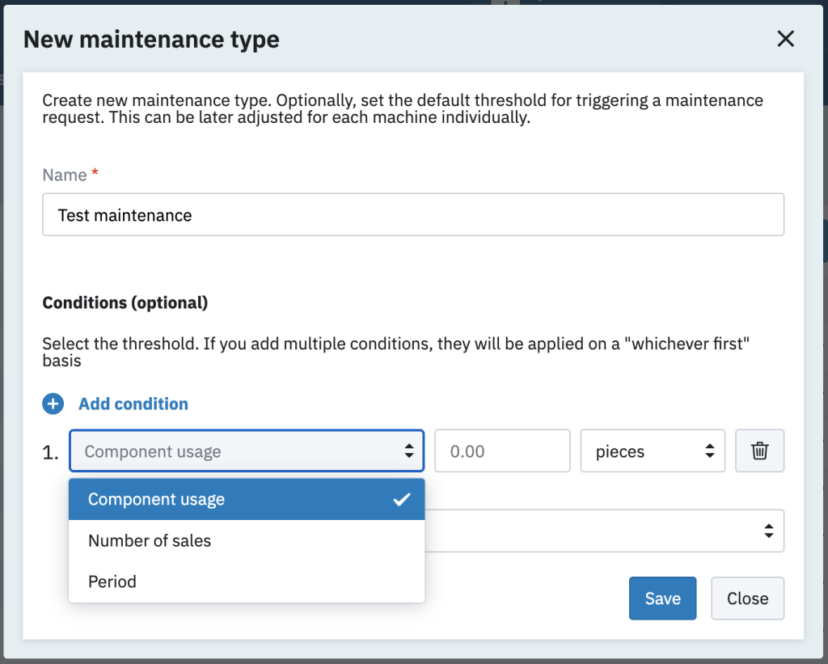
Task: Click the Name label above the text field
Action: [65, 175]
